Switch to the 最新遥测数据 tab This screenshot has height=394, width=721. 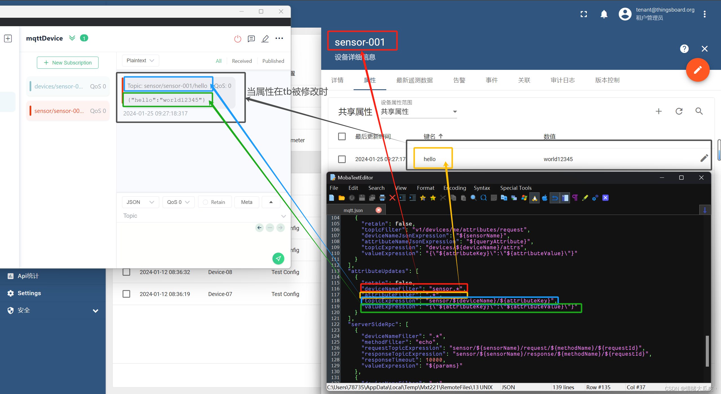(414, 80)
